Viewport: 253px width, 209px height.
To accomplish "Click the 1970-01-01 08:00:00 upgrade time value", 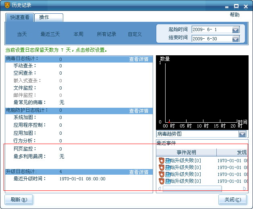I will [x=82, y=179].
